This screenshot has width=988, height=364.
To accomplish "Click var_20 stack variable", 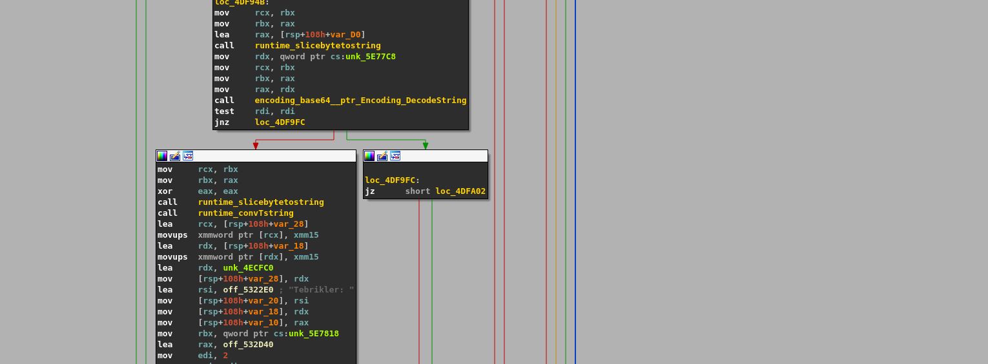I will pyautogui.click(x=263, y=301).
